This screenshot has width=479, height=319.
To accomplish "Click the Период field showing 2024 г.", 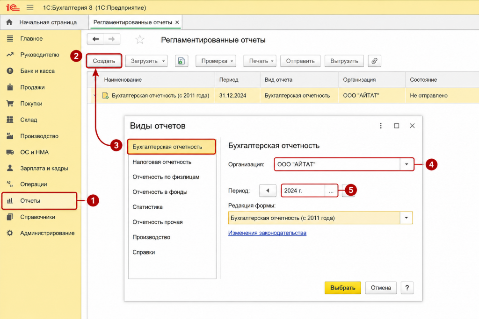I will coord(303,191).
